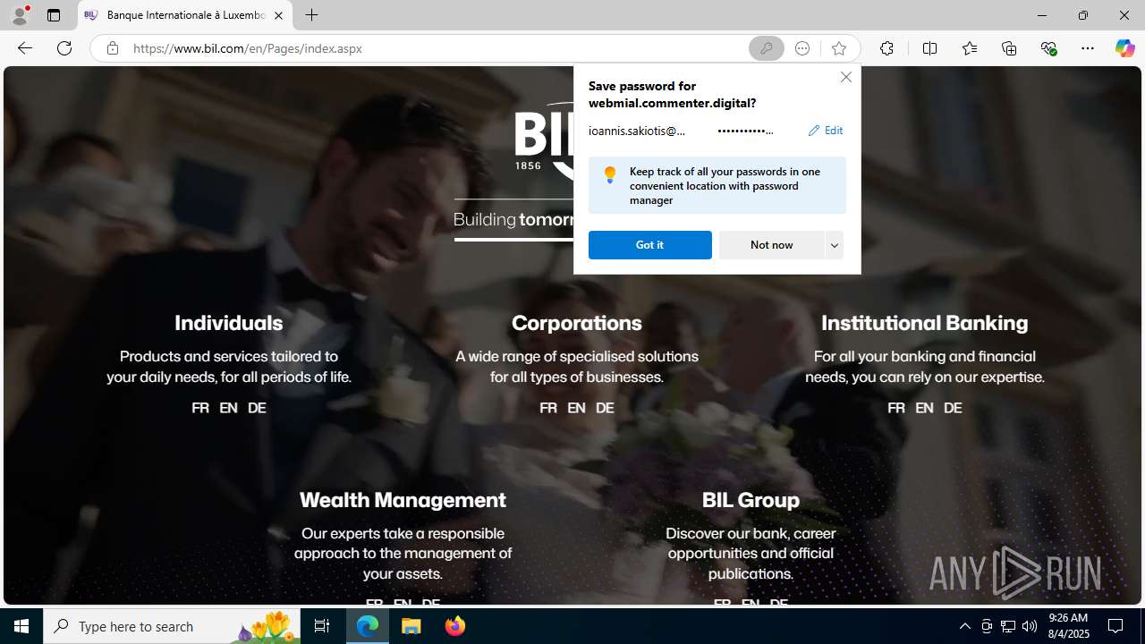Screen dimensions: 1145x644
Task: Show hidden system tray icons
Action: (x=964, y=626)
